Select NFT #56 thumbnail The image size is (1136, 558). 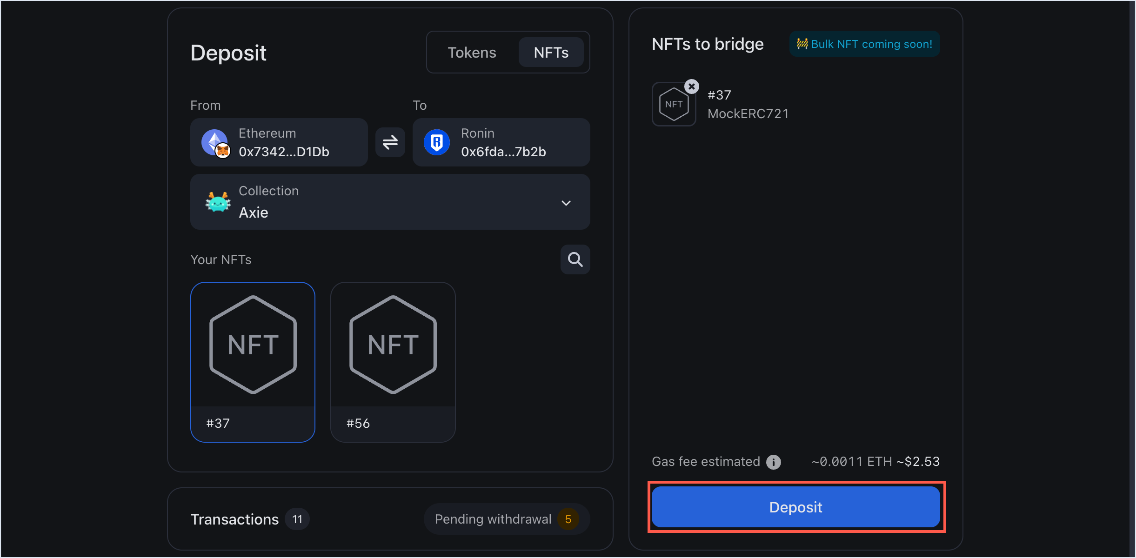pyautogui.click(x=393, y=361)
